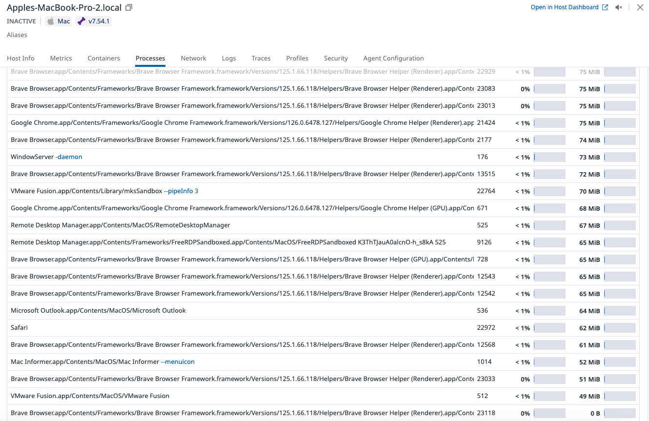Click PID 23083 in the process list
The image size is (649, 421).
click(486, 89)
